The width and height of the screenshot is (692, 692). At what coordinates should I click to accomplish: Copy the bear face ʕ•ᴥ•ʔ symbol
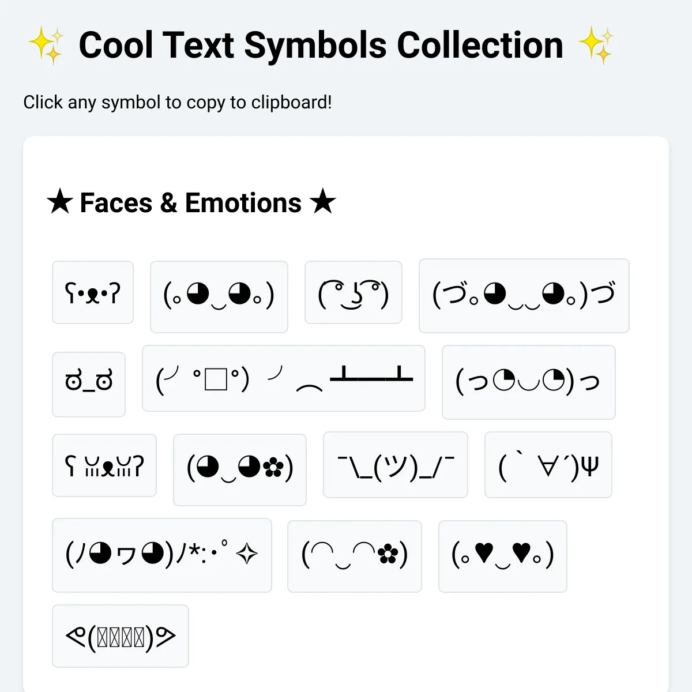point(93,292)
